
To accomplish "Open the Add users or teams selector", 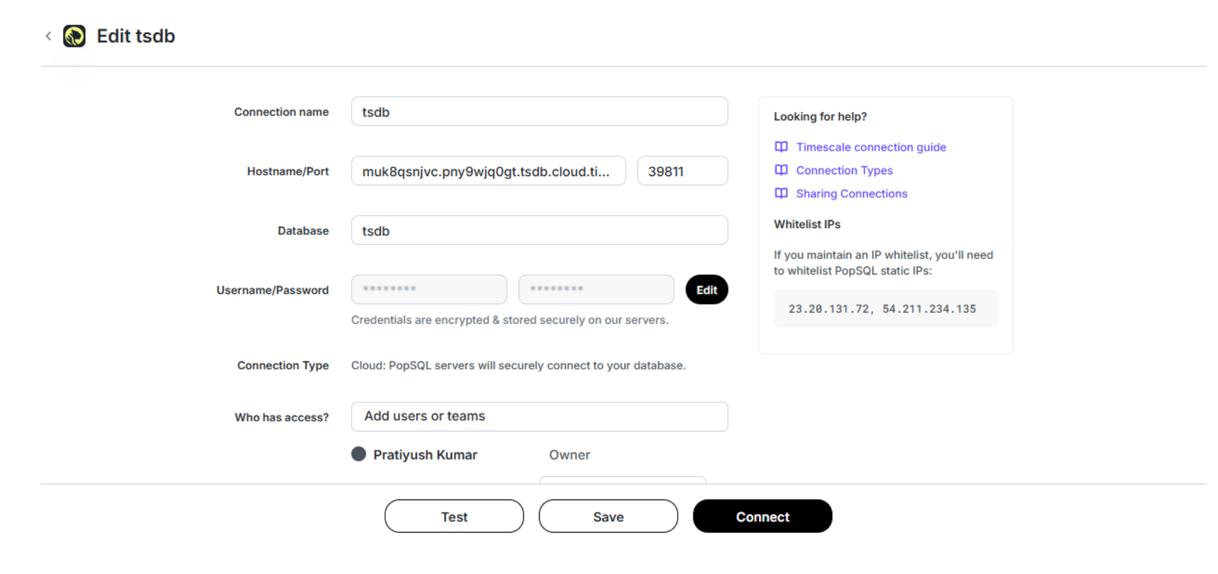I will click(539, 417).
